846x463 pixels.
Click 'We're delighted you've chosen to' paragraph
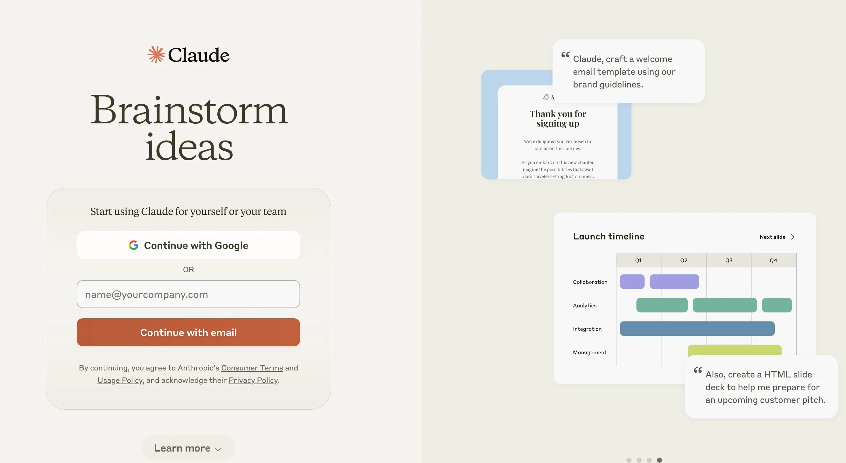557,145
